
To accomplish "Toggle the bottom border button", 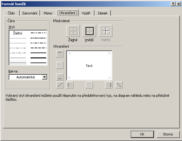I will point(60,77).
